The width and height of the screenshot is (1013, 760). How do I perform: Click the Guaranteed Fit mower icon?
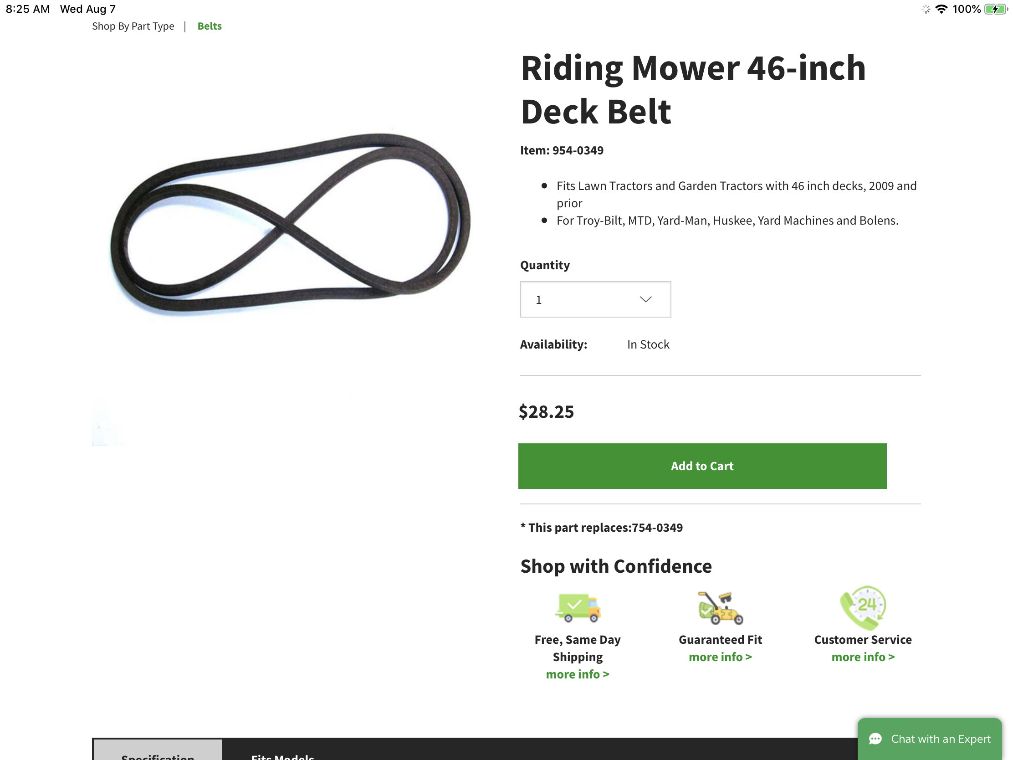click(720, 608)
